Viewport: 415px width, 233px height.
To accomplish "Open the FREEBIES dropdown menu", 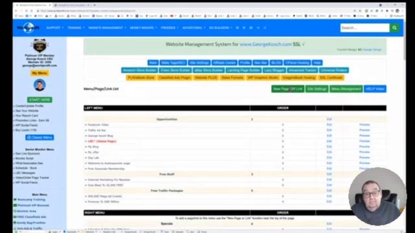I will (169, 28).
